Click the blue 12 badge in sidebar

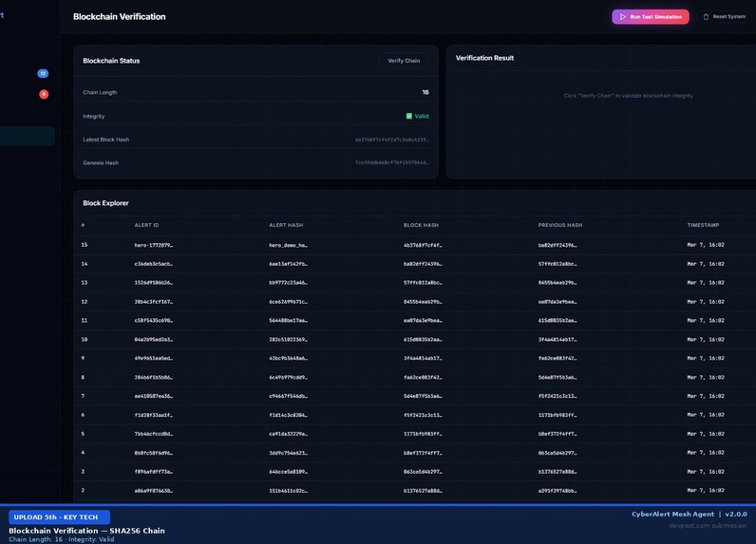43,73
